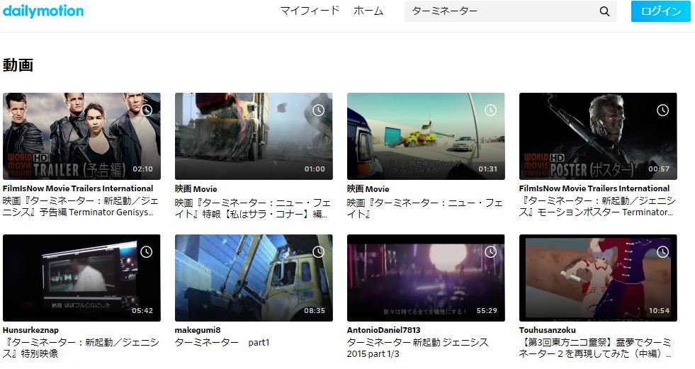Click watch-later clock on 10:54 video
695x369 pixels.
(x=662, y=252)
